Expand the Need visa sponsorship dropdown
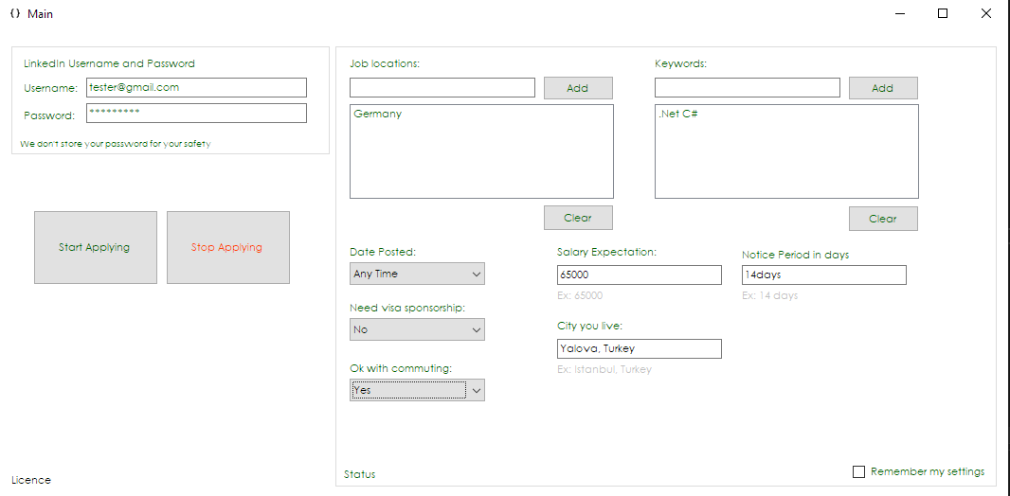This screenshot has height=496, width=1010. point(417,329)
